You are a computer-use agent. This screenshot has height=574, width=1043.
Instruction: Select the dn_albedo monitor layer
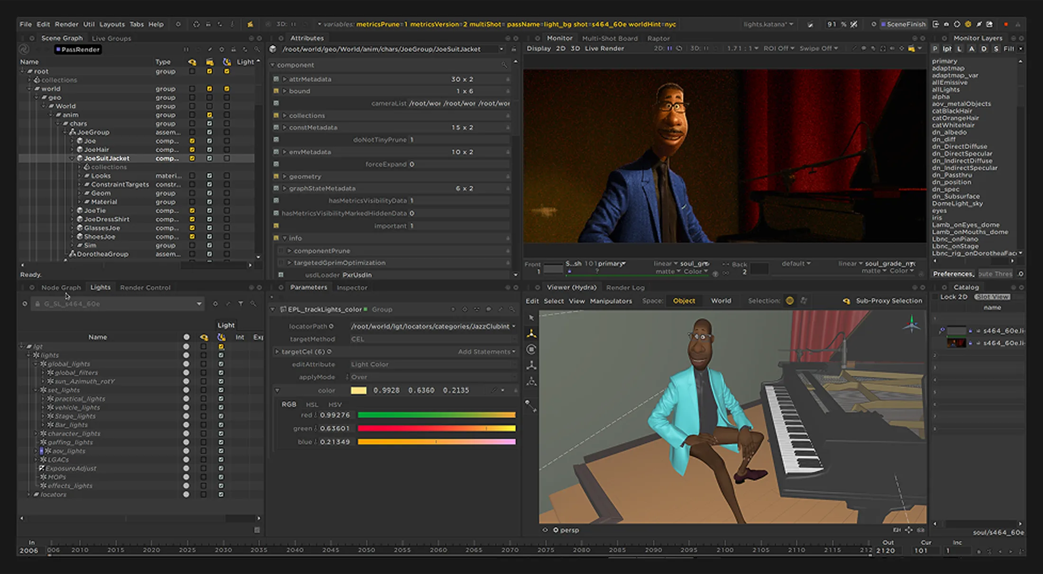[949, 132]
